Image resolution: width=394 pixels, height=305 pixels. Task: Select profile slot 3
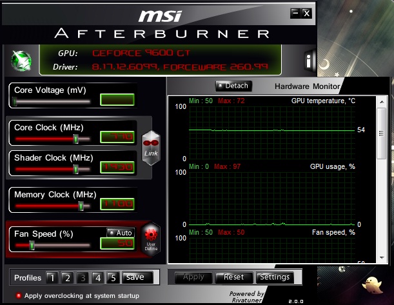coord(83,278)
